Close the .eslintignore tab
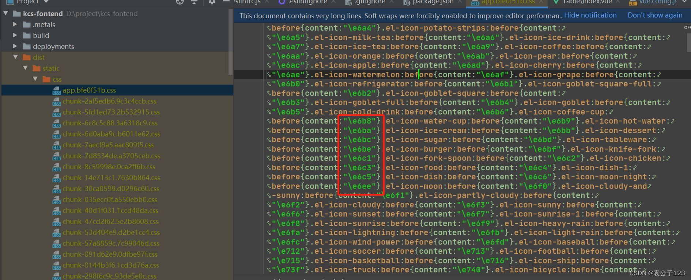Screen dimensions: 691x280 click(333, 2)
